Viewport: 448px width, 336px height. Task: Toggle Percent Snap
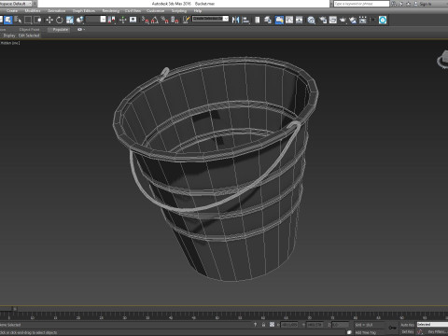coord(165,20)
